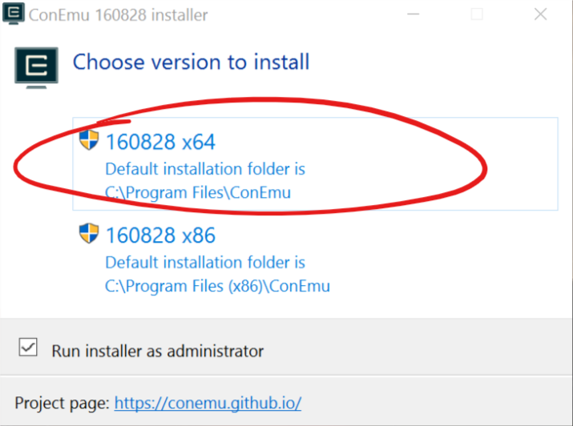Viewport: 573px width, 426px height.
Task: Click the large ConEmu logo beside heading
Action: [x=37, y=66]
